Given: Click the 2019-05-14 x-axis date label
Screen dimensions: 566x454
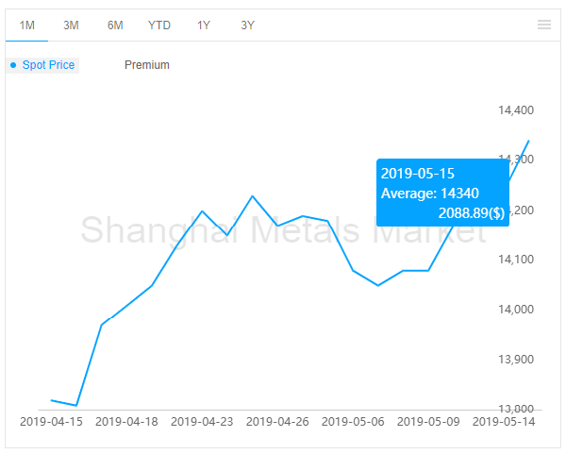Looking at the screenshot, I should (504, 422).
